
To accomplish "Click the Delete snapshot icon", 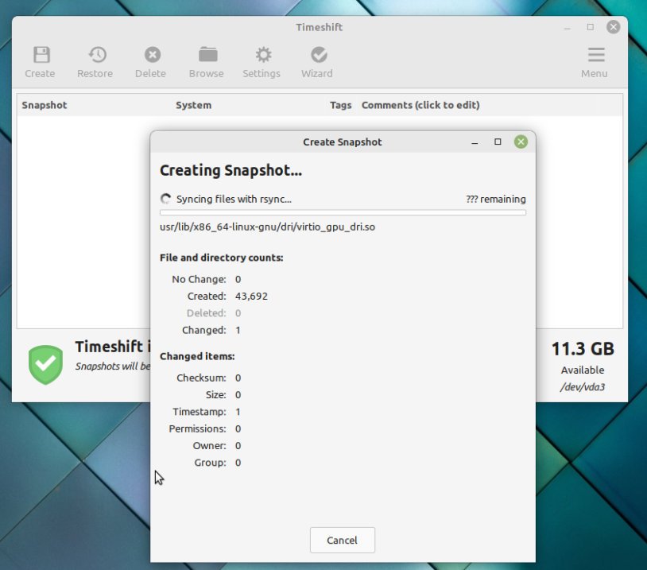I will 150,60.
